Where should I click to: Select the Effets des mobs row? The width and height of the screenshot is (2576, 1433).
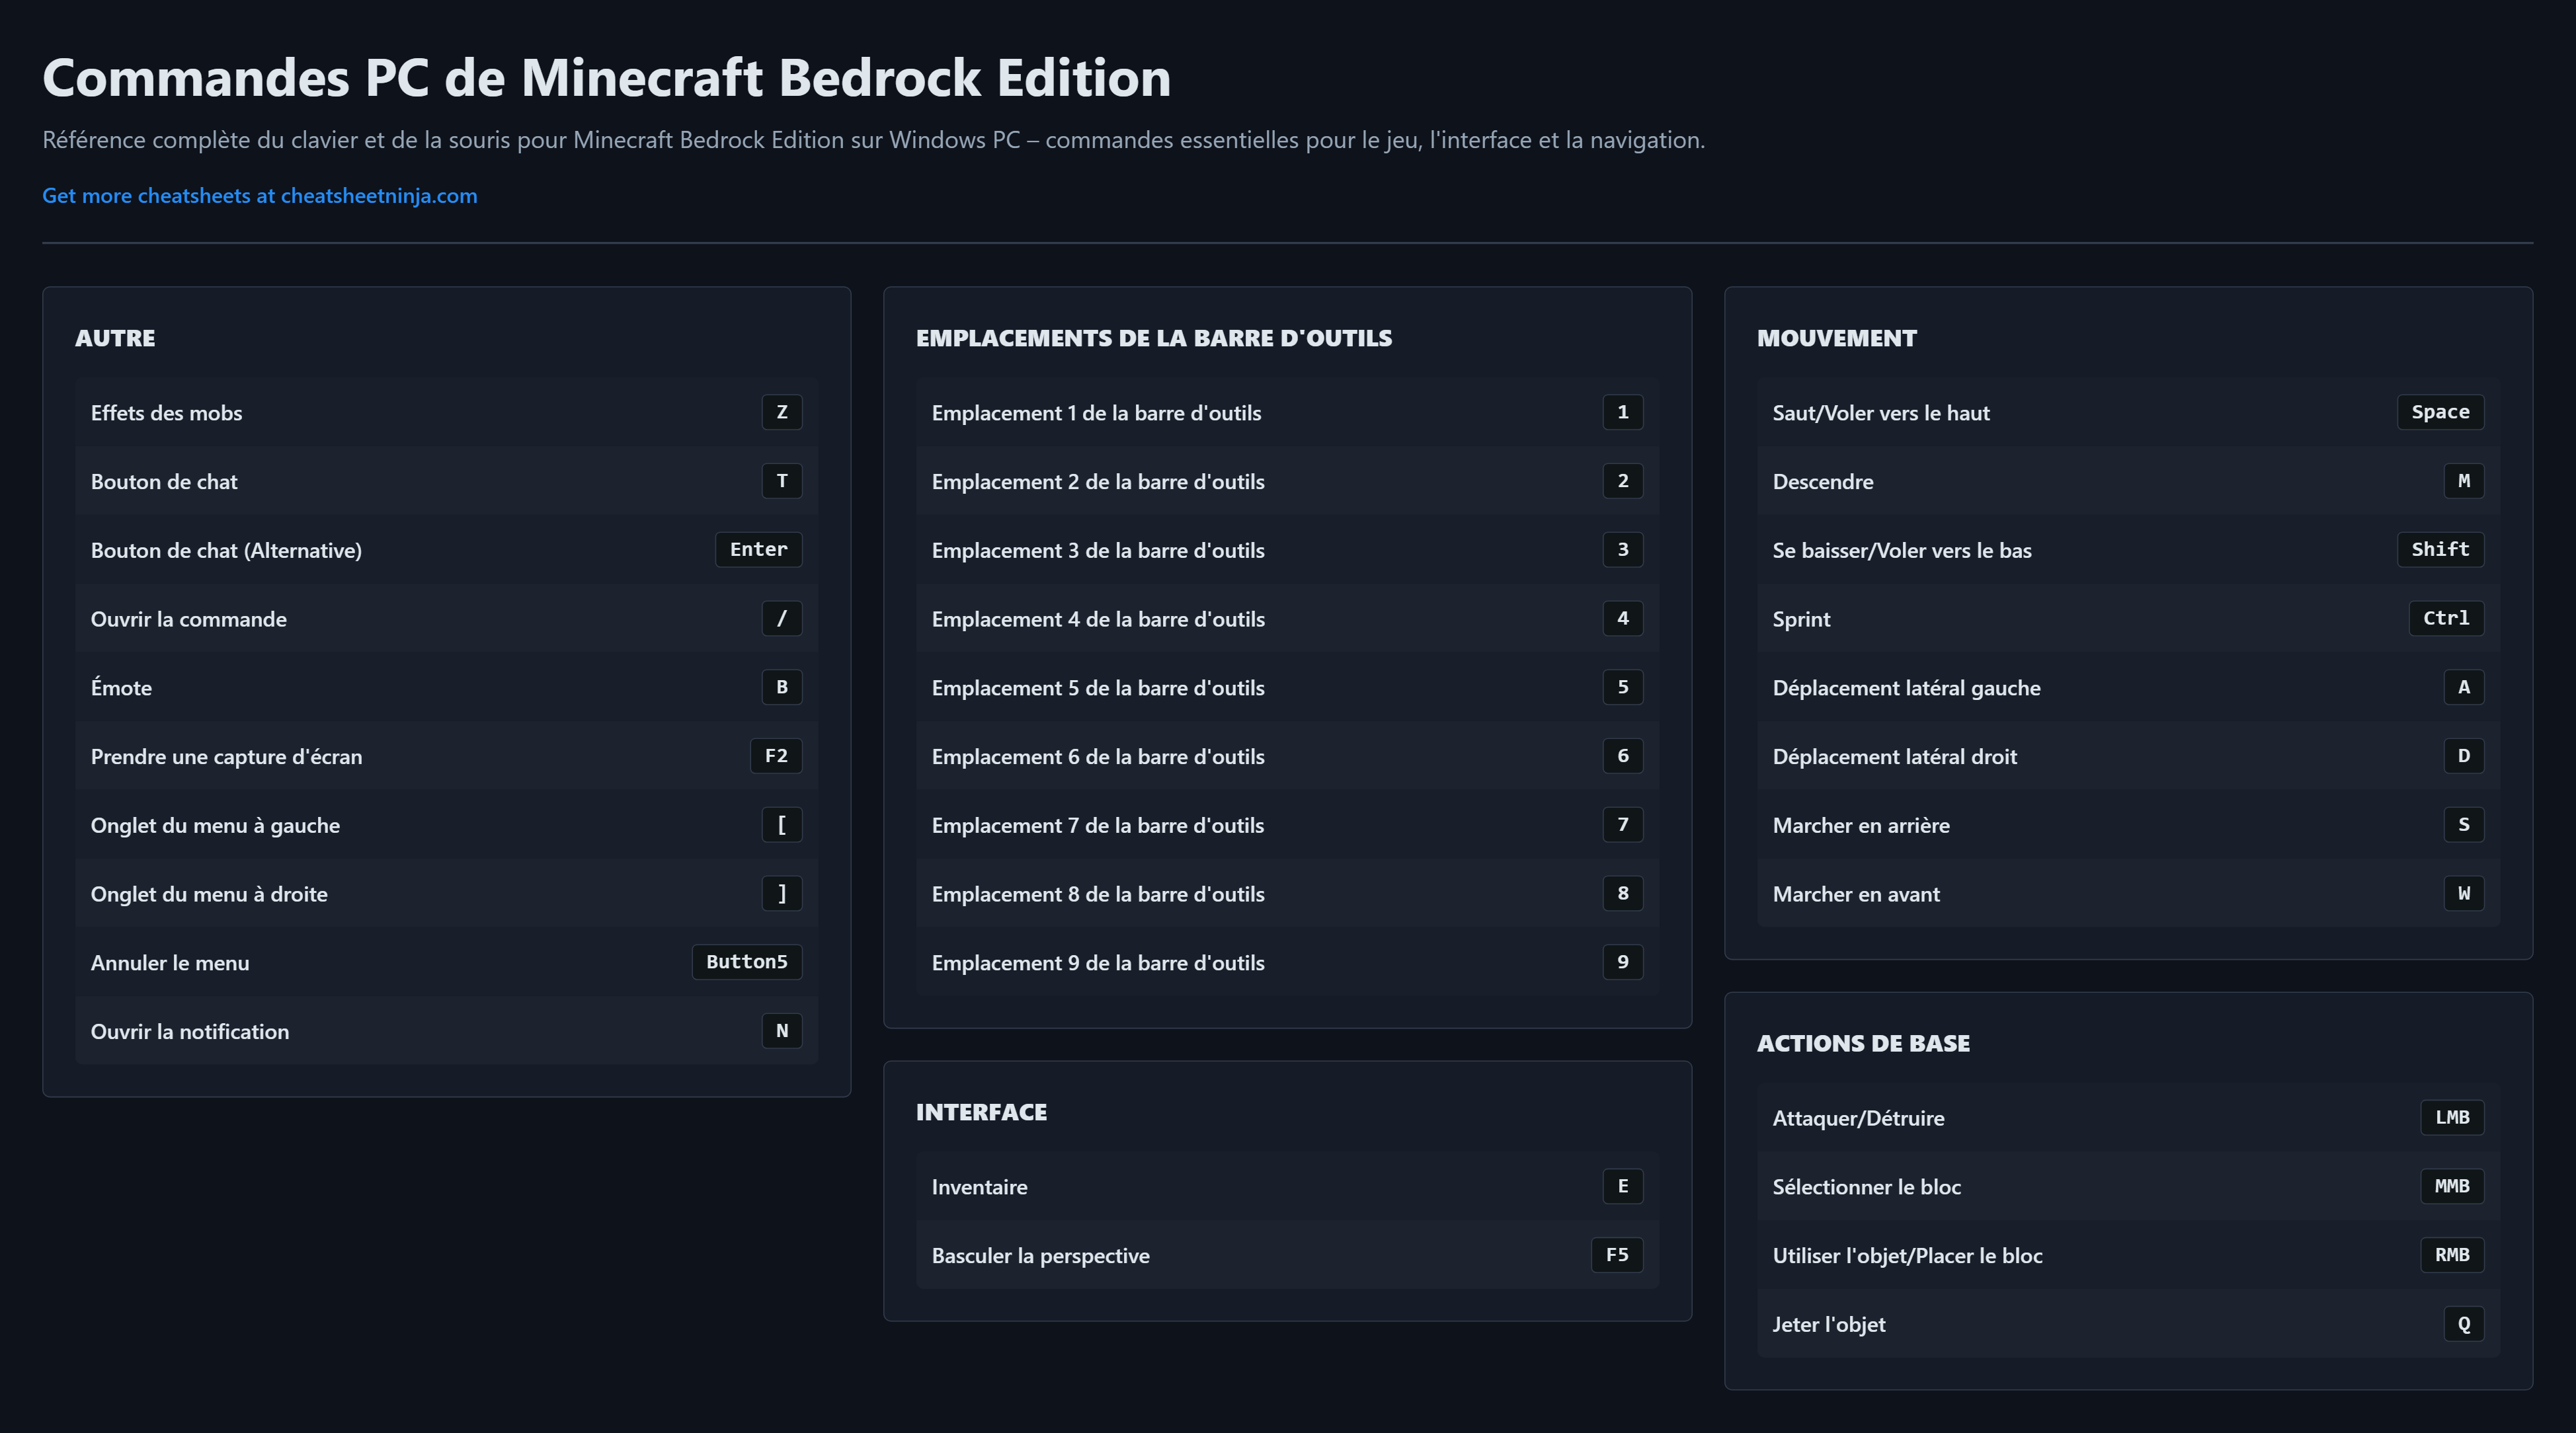click(x=446, y=413)
